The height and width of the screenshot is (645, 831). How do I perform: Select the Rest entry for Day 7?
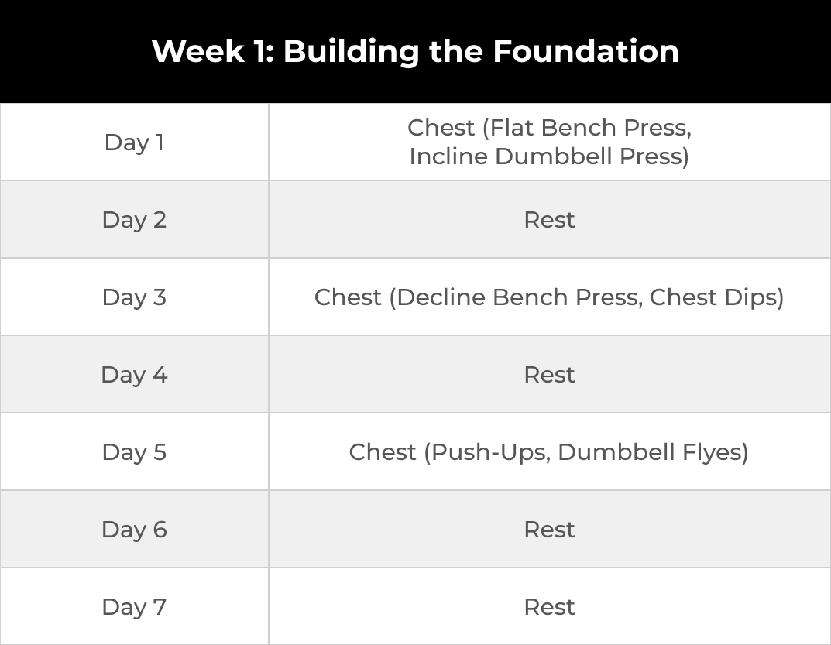pos(549,607)
